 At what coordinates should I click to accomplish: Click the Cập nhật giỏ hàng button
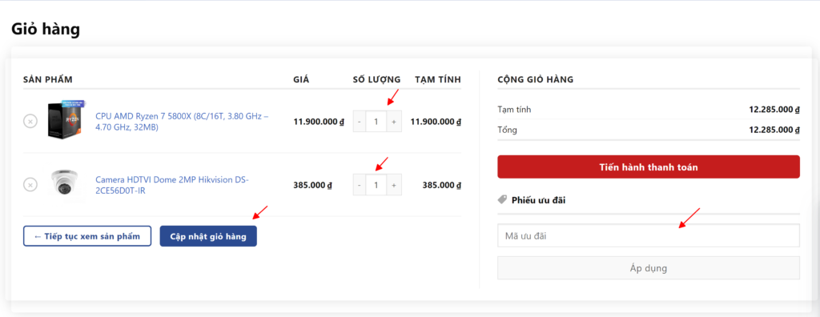(x=208, y=236)
